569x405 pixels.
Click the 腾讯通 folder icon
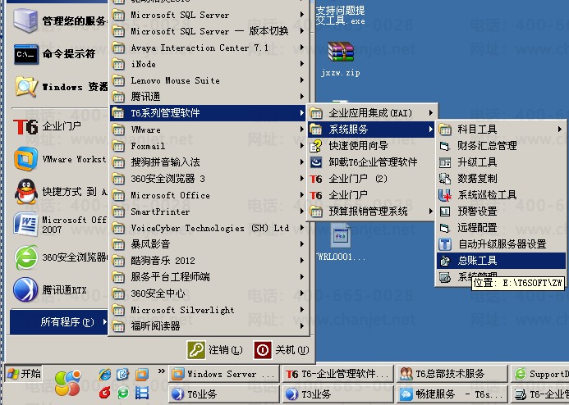(118, 97)
